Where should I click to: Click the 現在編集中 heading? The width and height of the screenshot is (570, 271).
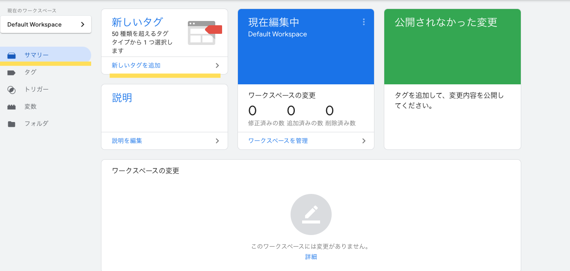(x=274, y=22)
